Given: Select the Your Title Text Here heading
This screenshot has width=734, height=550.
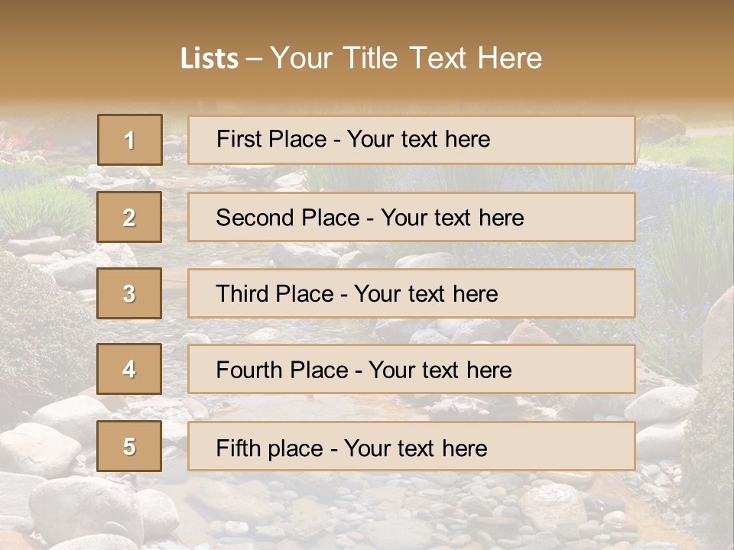Looking at the screenshot, I should [x=406, y=59].
